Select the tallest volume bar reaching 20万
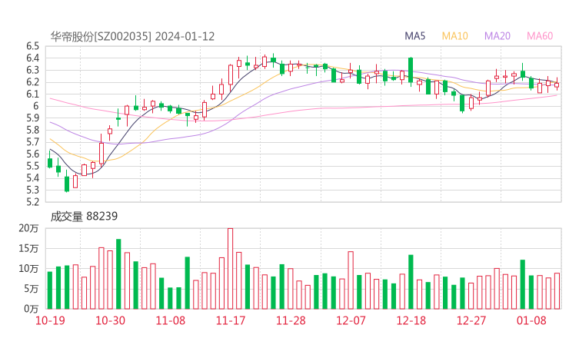 (x=231, y=268)
